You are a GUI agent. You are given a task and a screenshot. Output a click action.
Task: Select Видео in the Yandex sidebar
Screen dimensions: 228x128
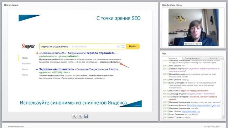pos(25,69)
